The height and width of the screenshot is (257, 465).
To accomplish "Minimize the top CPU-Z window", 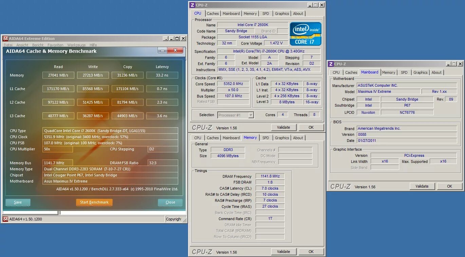I will (310, 5).
